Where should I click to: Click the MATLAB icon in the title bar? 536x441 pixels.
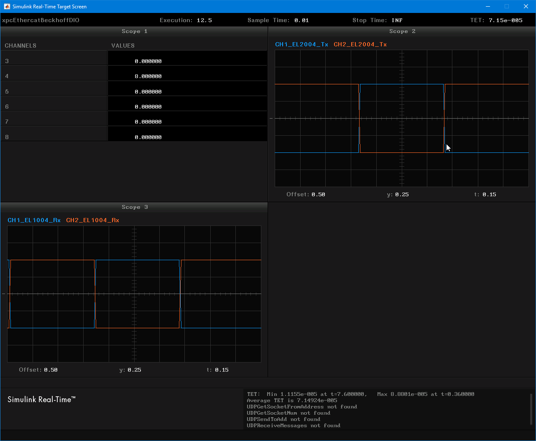coord(6,7)
